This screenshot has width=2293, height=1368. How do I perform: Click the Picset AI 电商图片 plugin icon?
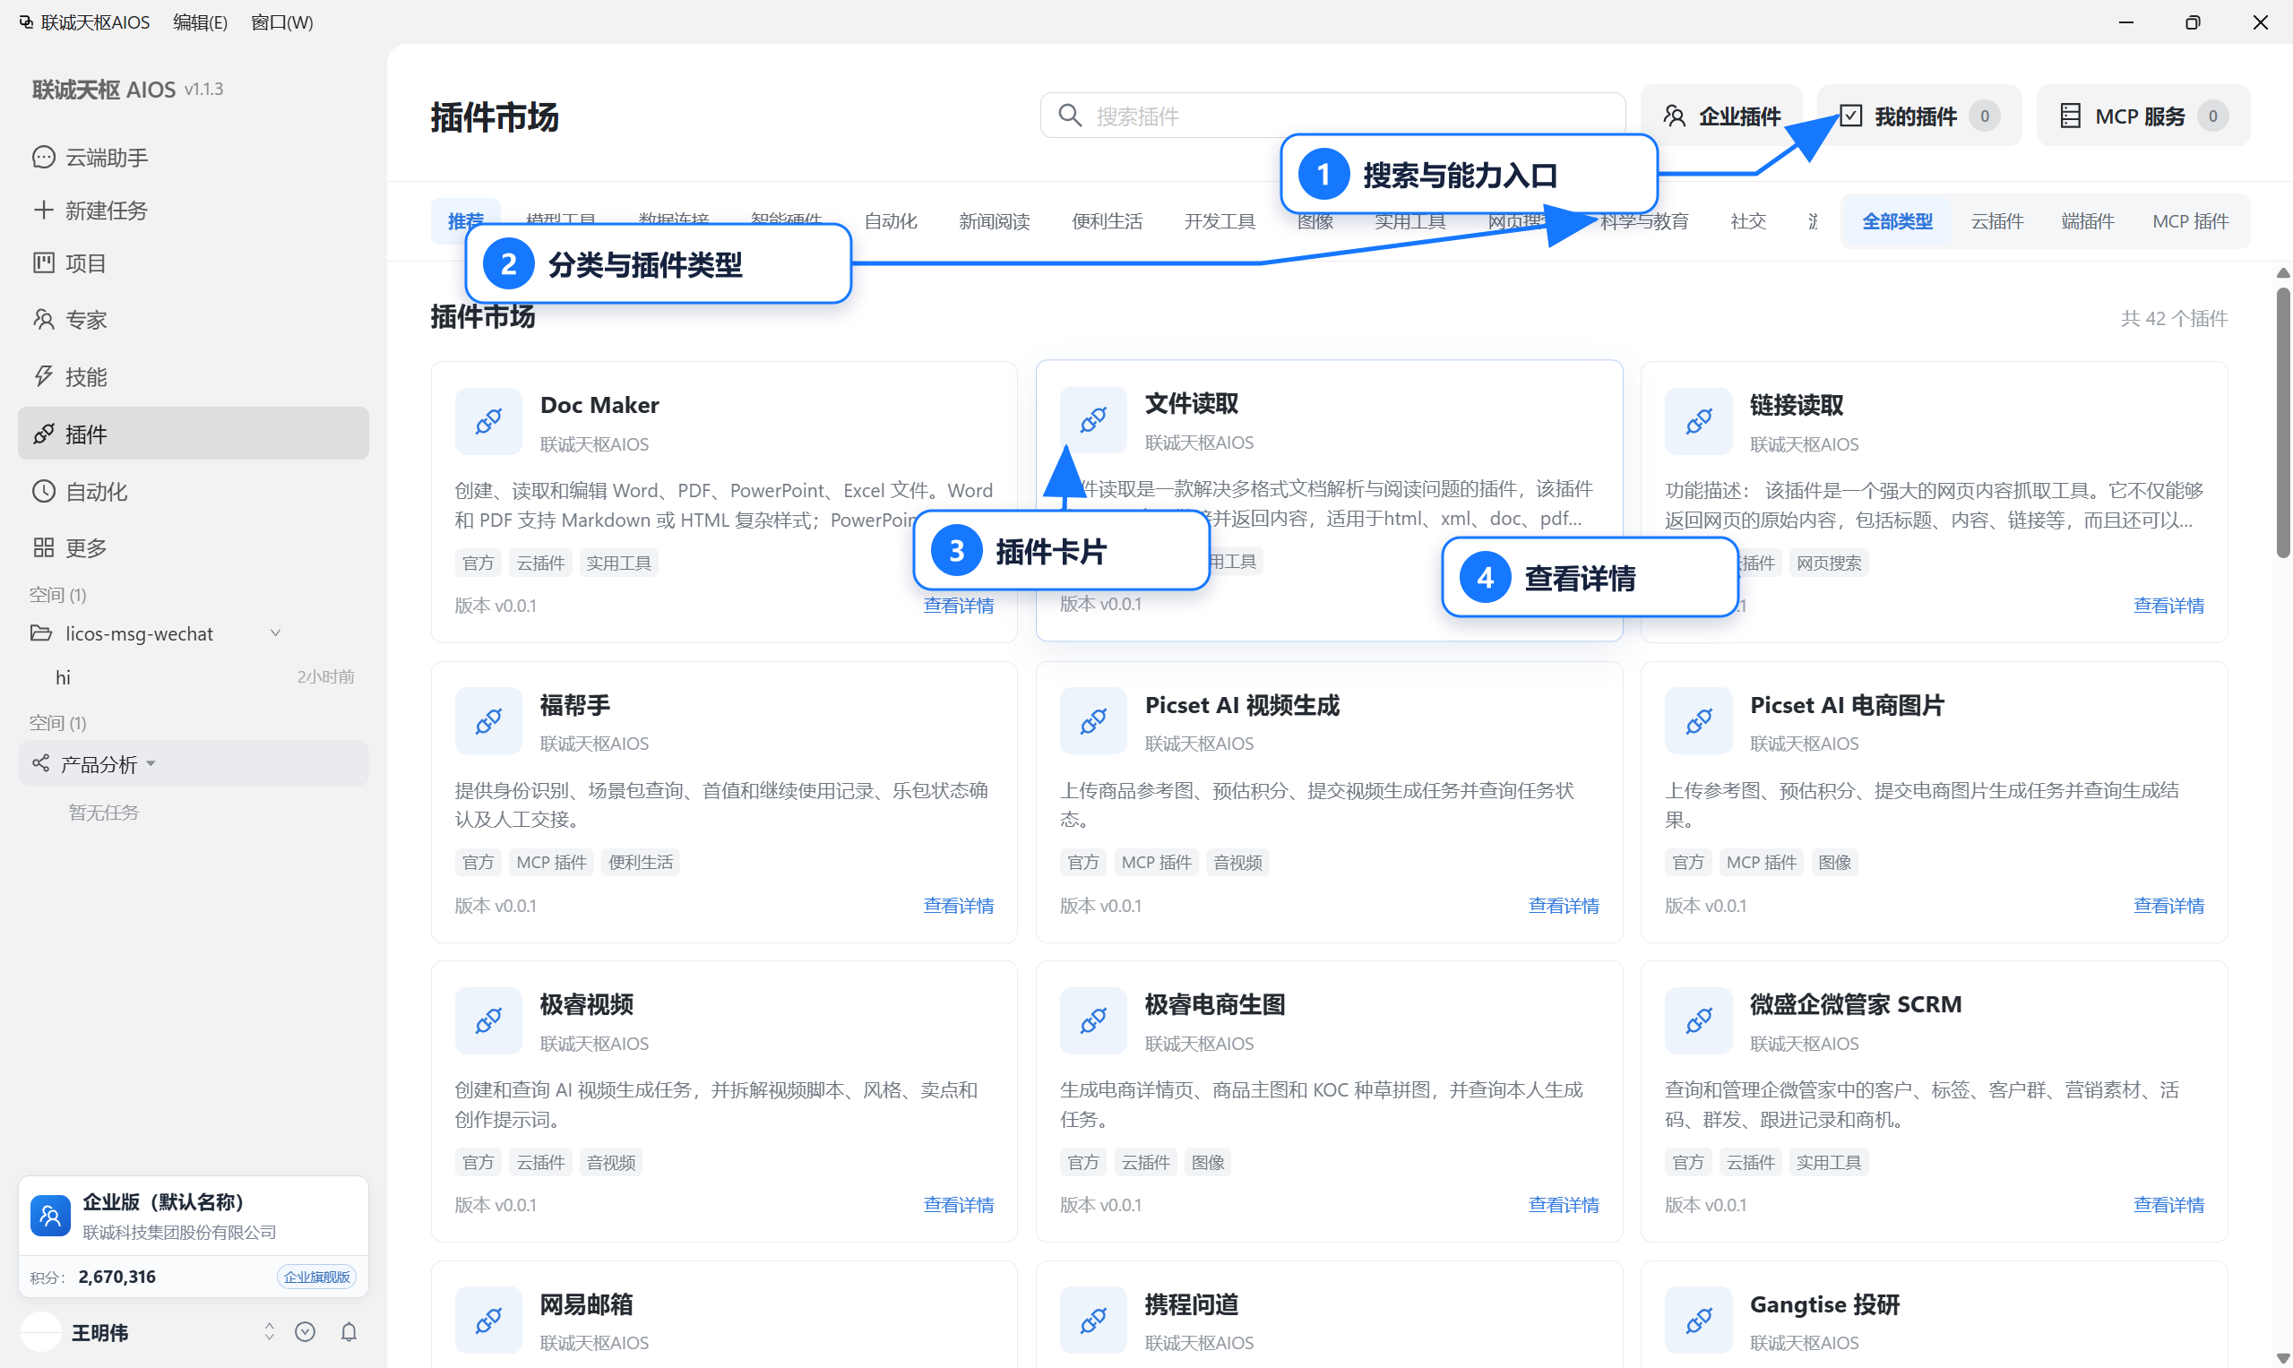pos(1698,721)
